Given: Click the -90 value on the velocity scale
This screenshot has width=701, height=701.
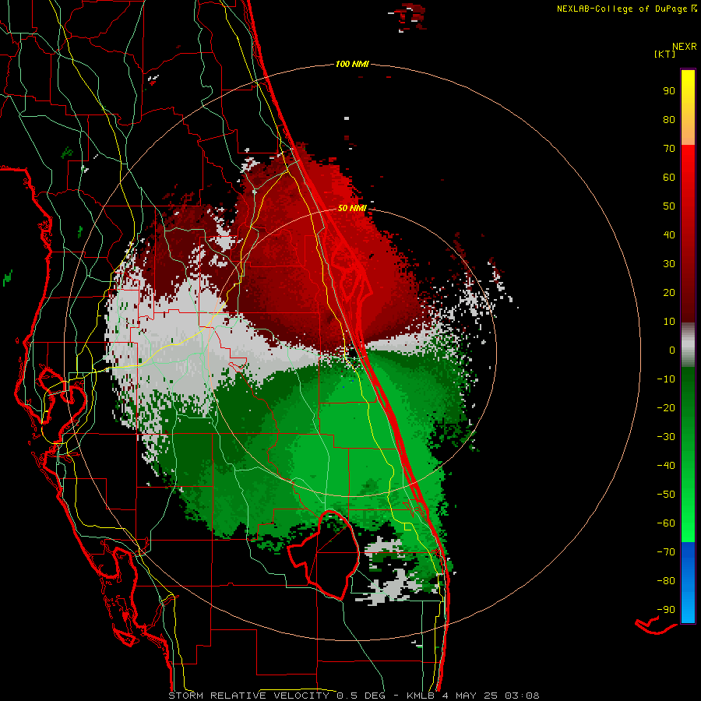Looking at the screenshot, I should click(666, 610).
